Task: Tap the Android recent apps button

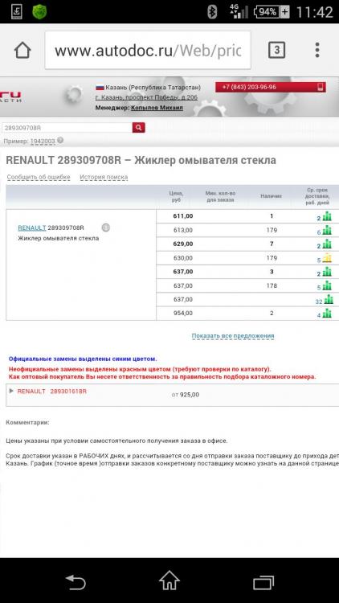Action: tap(263, 582)
